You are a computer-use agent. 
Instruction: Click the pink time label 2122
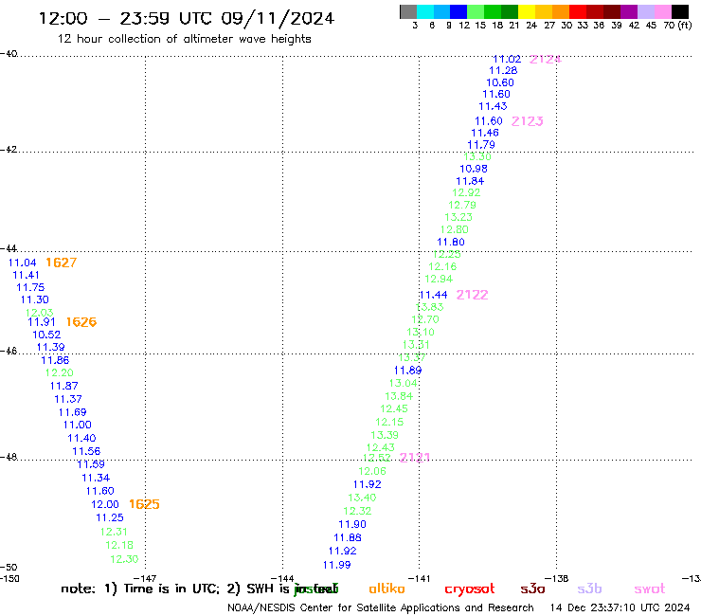[472, 295]
